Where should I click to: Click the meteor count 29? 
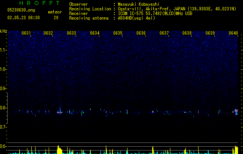pyautogui.click(x=56, y=18)
